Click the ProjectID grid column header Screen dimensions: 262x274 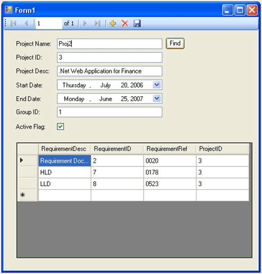[222, 149]
